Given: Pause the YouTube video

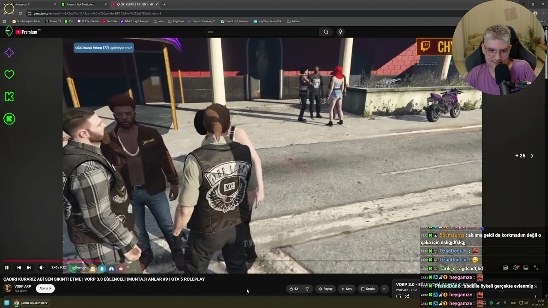Looking at the screenshot, I should pyautogui.click(x=7, y=268).
